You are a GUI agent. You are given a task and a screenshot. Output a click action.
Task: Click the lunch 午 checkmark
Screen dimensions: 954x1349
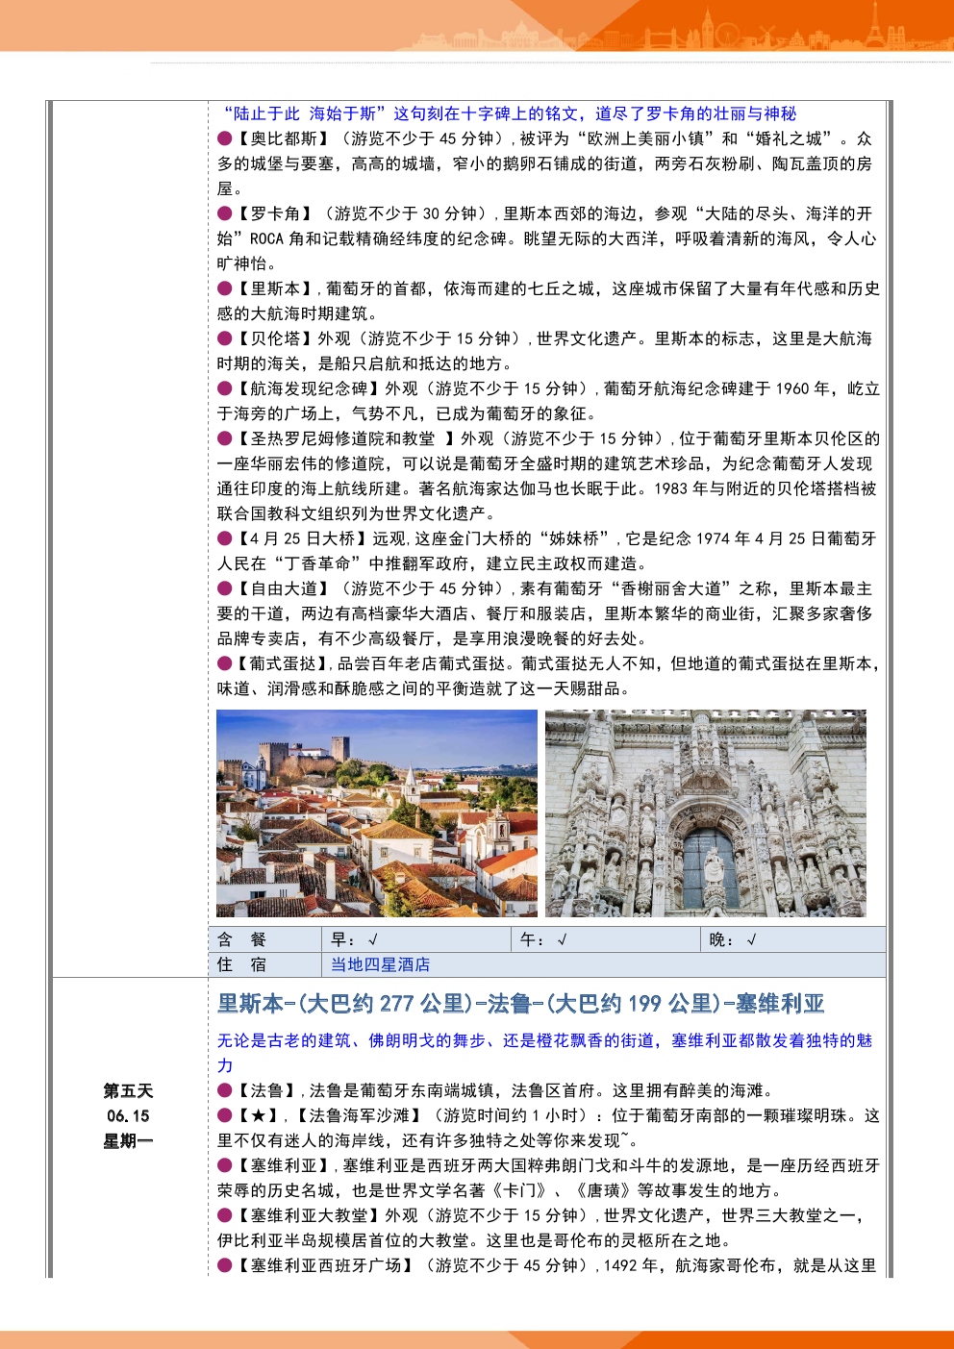coord(562,940)
